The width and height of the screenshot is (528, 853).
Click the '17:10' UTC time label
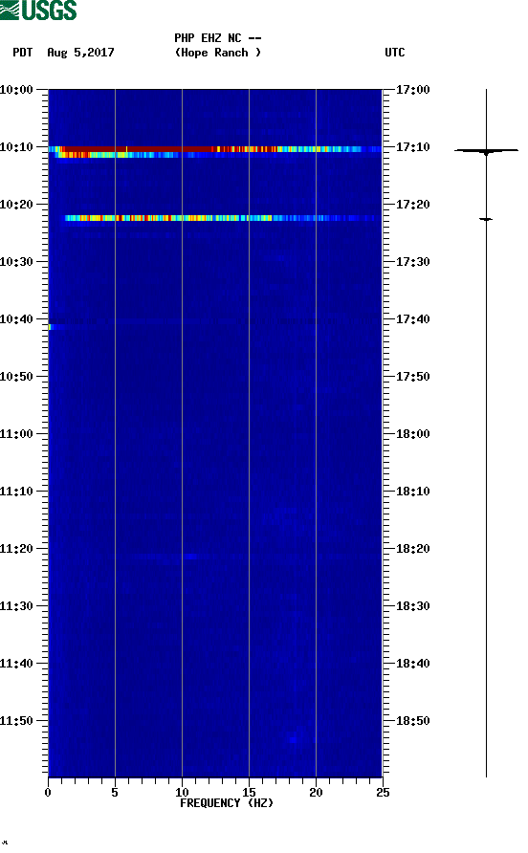(412, 147)
